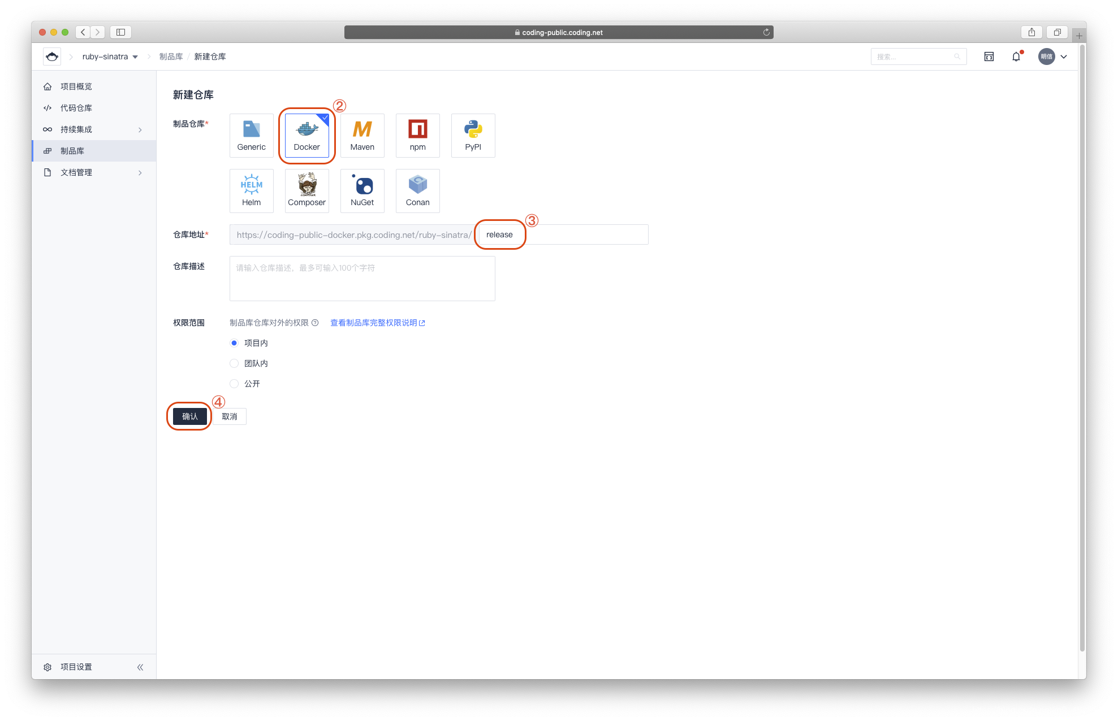The width and height of the screenshot is (1118, 721).
Task: Enable 公开 permission scope
Action: pyautogui.click(x=234, y=383)
